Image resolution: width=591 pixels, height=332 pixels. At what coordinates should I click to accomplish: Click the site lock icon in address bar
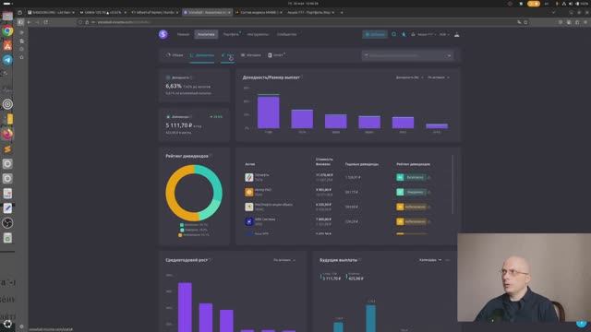(87, 22)
